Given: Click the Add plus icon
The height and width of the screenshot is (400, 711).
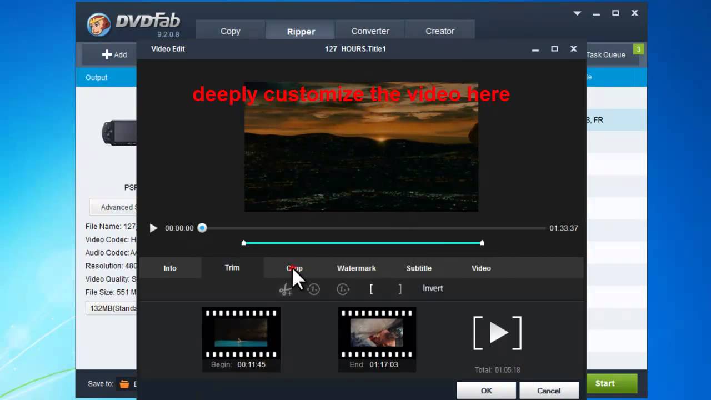Looking at the screenshot, I should coord(107,54).
